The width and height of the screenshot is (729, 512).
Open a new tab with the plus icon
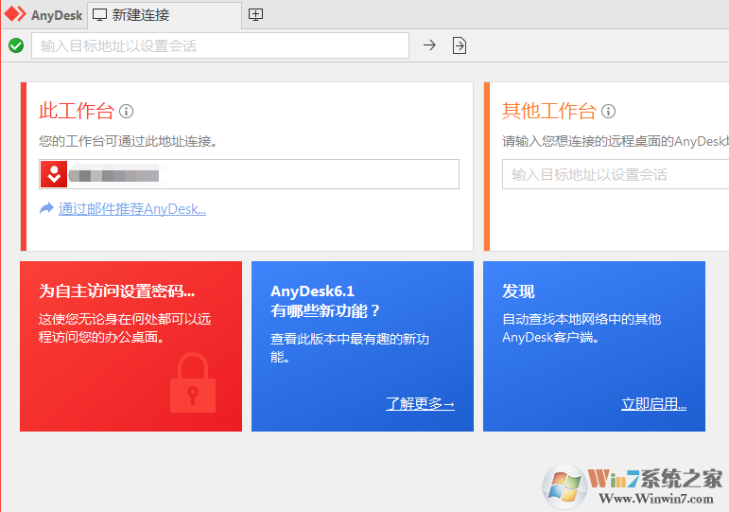pos(255,14)
